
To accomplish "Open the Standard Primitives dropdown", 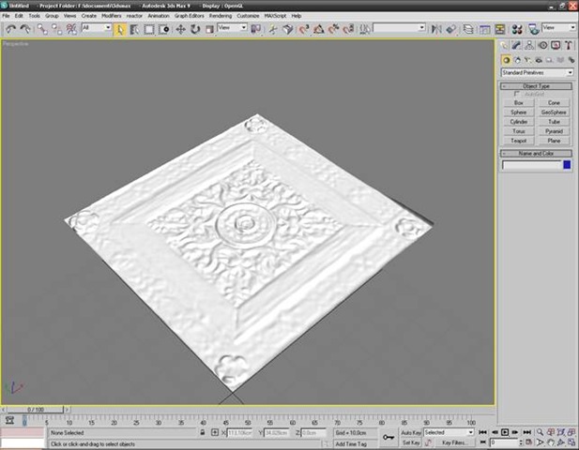I will 537,72.
